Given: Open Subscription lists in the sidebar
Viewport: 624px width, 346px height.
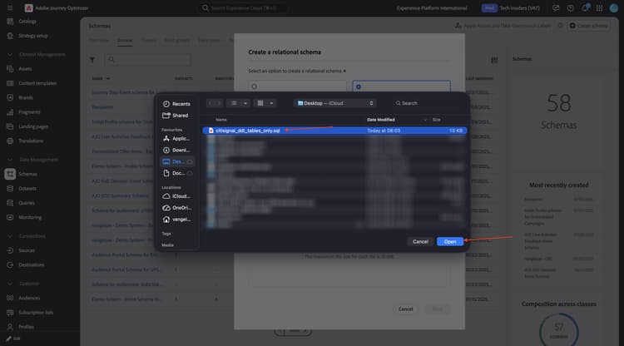Looking at the screenshot, I should pyautogui.click(x=36, y=312).
